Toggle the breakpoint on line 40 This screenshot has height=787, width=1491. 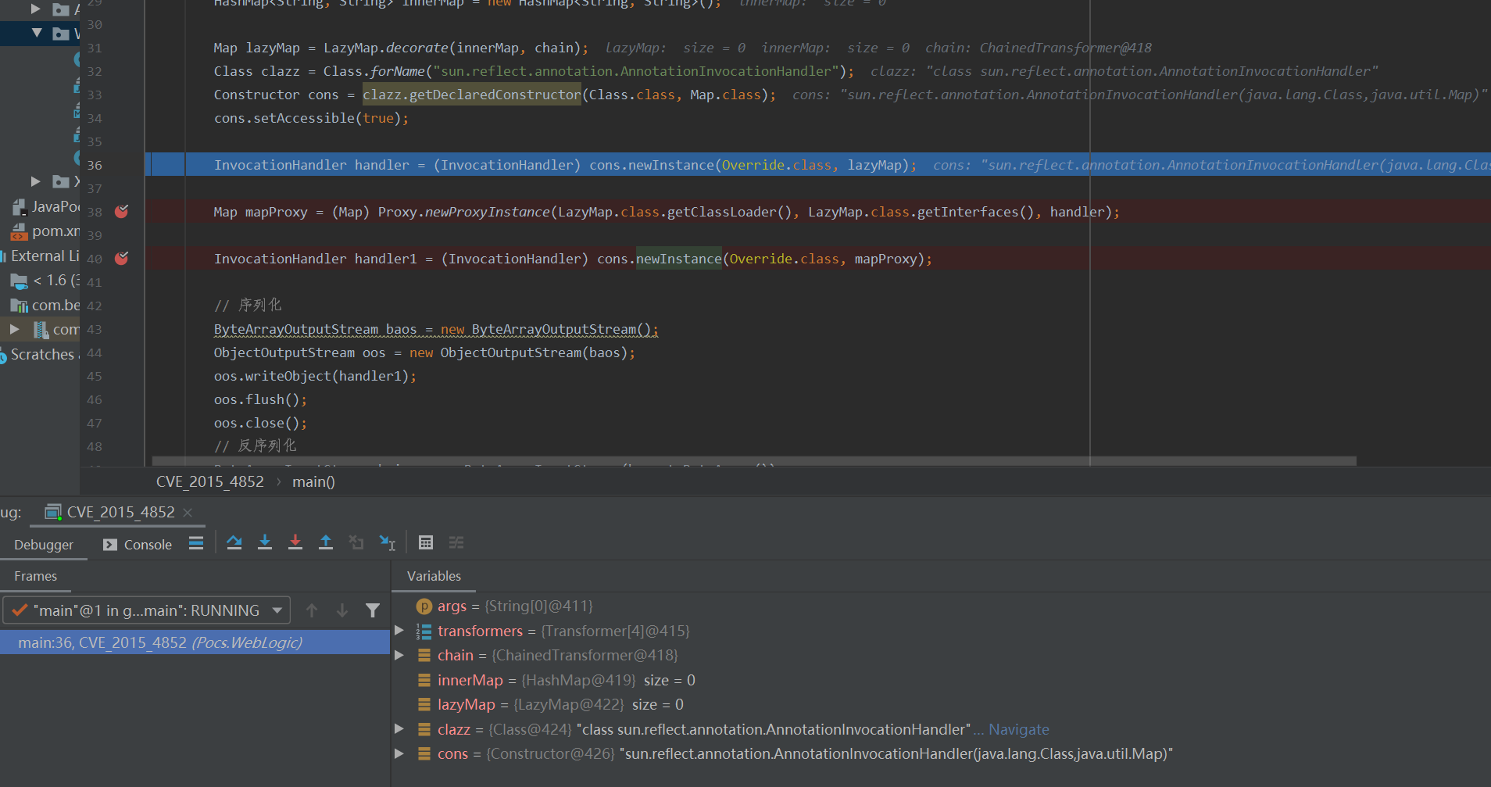click(122, 258)
